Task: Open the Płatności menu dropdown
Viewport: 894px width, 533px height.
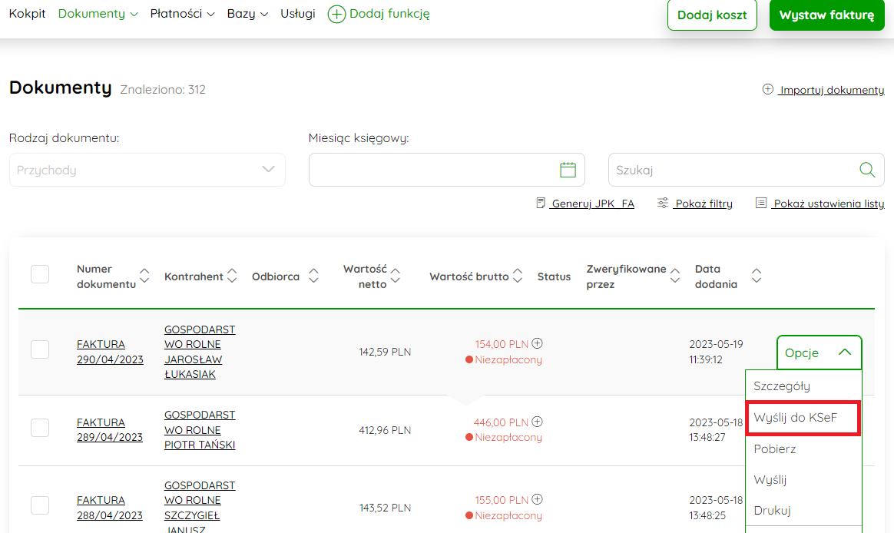Action: pyautogui.click(x=182, y=14)
